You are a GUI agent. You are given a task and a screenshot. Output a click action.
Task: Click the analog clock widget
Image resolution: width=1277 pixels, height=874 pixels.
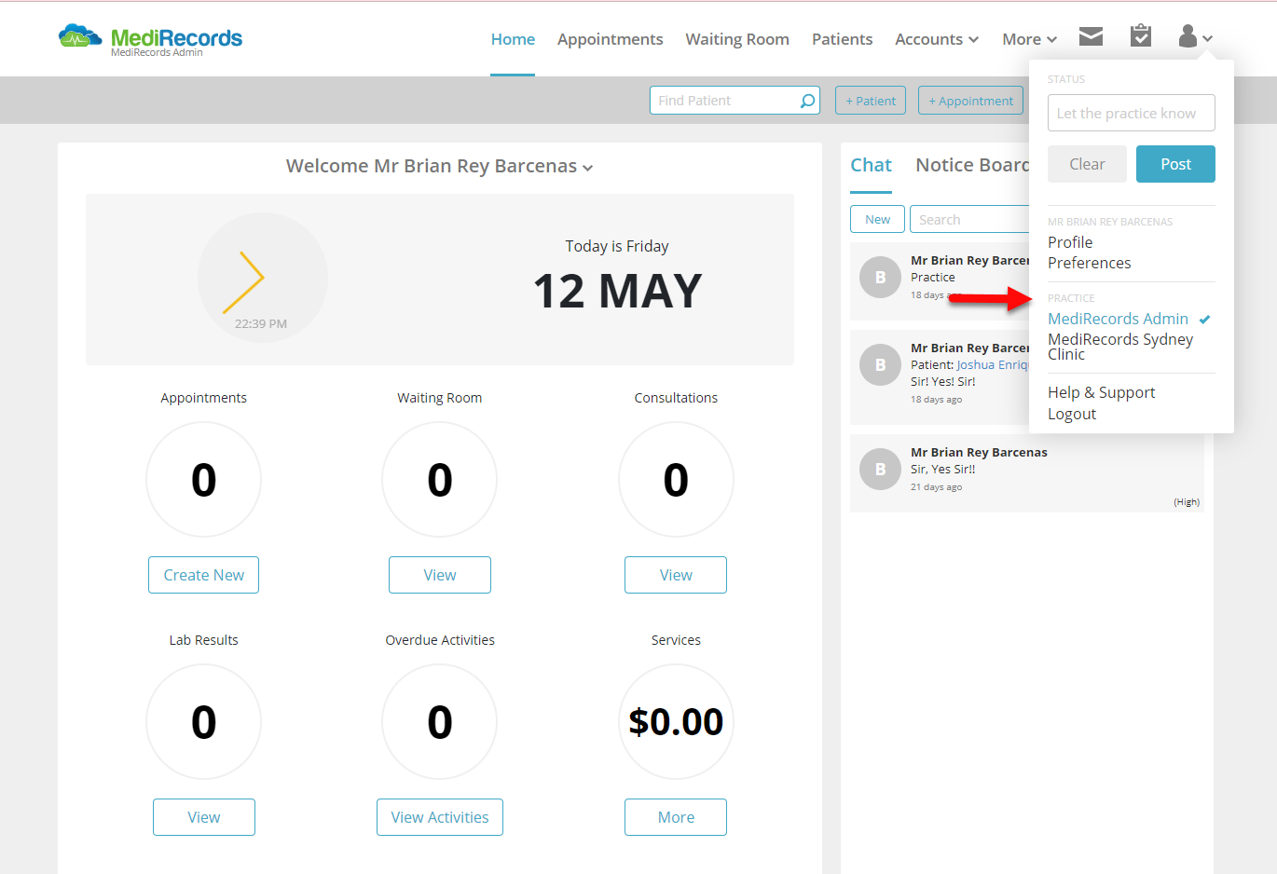pyautogui.click(x=262, y=277)
